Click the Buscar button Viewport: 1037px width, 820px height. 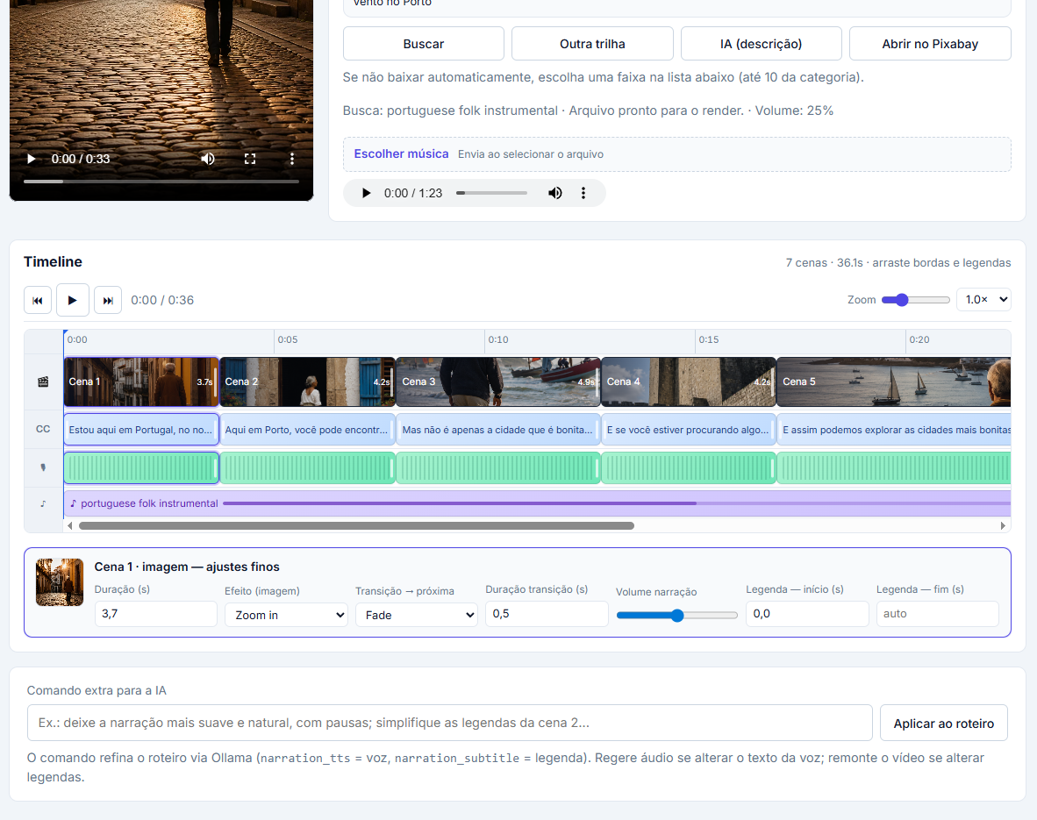(423, 44)
